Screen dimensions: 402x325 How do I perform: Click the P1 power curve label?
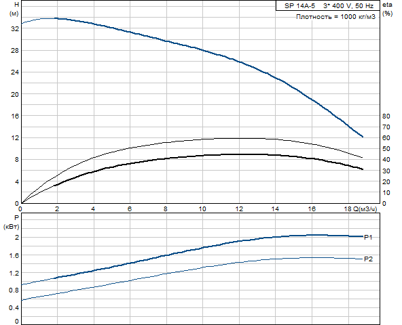click(x=368, y=238)
